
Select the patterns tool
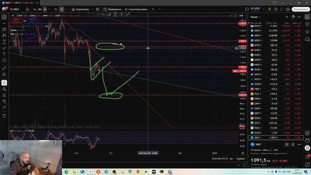pos(4,35)
